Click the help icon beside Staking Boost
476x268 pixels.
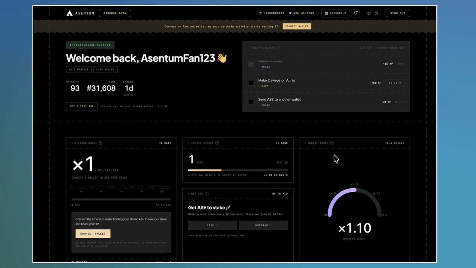point(100,143)
